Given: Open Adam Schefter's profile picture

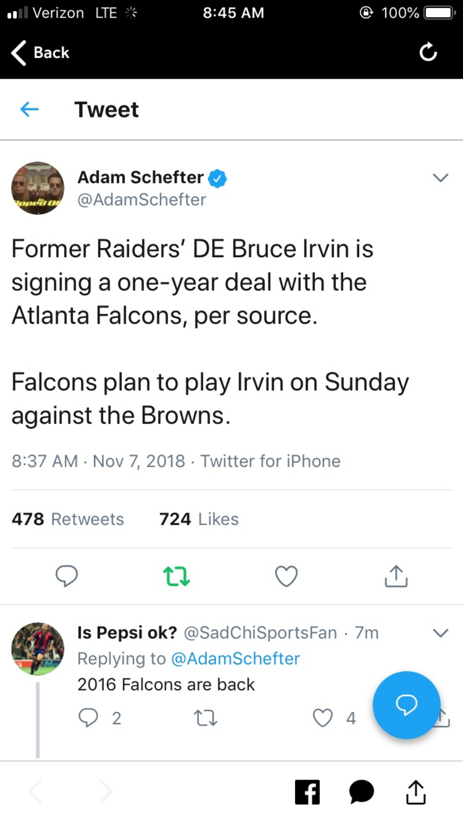Looking at the screenshot, I should 38,188.
